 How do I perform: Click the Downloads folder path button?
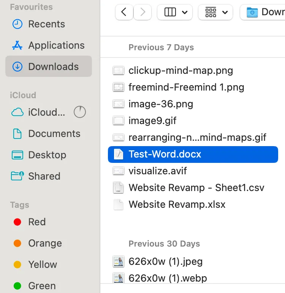point(264,12)
